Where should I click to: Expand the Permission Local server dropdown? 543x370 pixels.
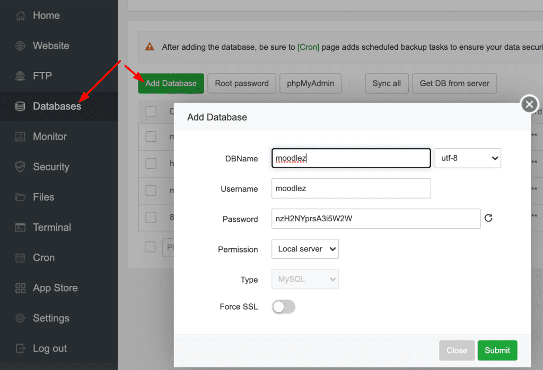(x=304, y=249)
